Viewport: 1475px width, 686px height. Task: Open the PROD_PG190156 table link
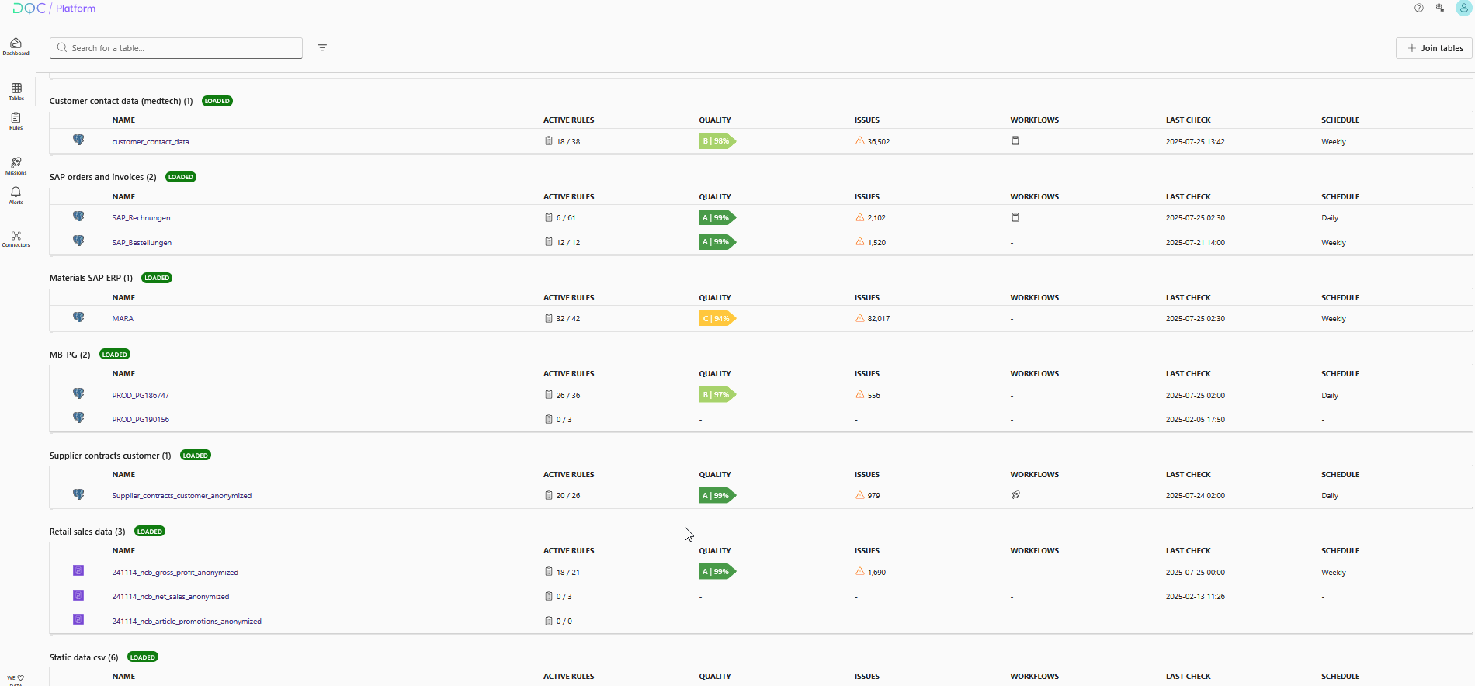click(141, 420)
